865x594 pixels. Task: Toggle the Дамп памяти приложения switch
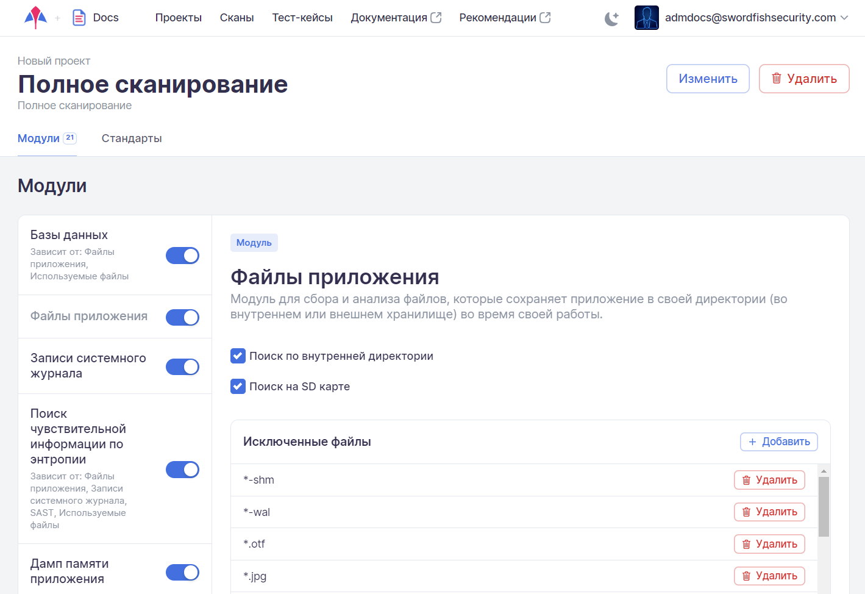[x=182, y=572]
